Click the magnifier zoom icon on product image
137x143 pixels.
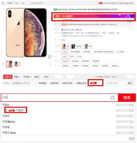tap(50, 57)
